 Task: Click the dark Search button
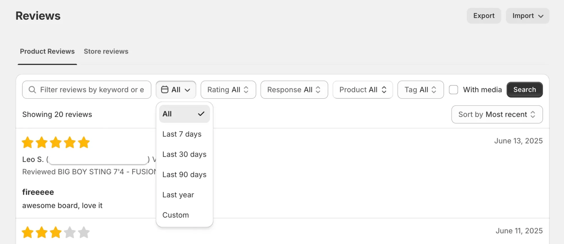(525, 90)
